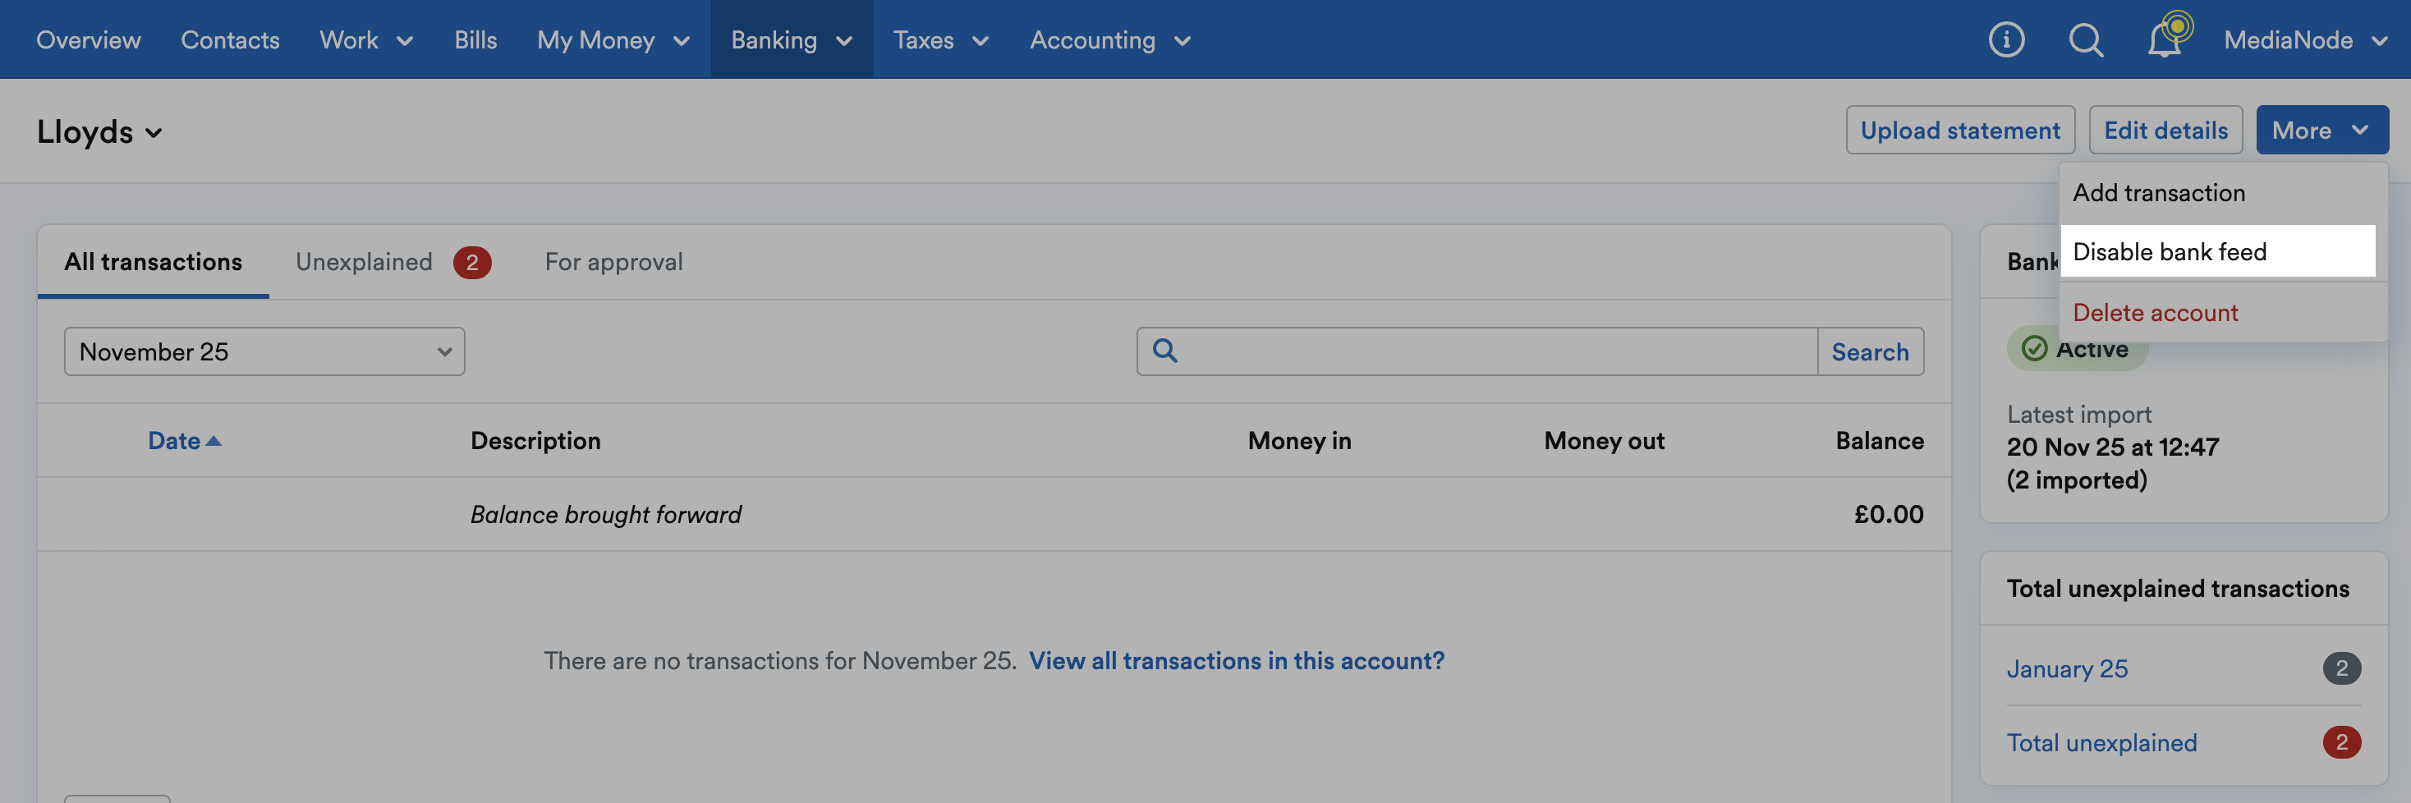The height and width of the screenshot is (803, 2411).
Task: Click Upload statement button
Action: click(x=1960, y=130)
